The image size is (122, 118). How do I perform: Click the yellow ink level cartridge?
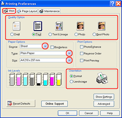coord(59,80)
